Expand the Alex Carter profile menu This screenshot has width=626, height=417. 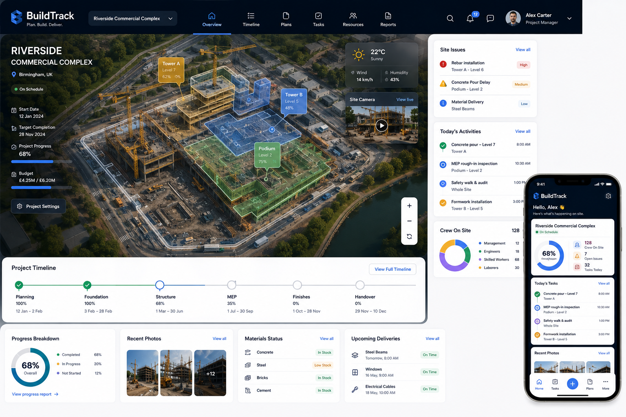click(x=569, y=18)
